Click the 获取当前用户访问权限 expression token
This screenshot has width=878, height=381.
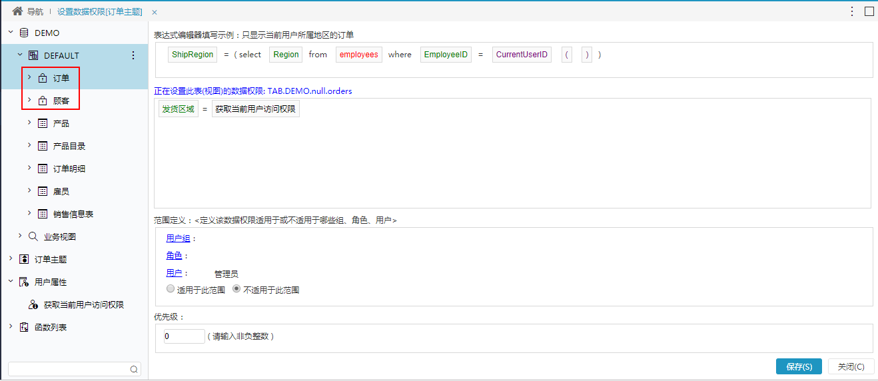pyautogui.click(x=256, y=109)
